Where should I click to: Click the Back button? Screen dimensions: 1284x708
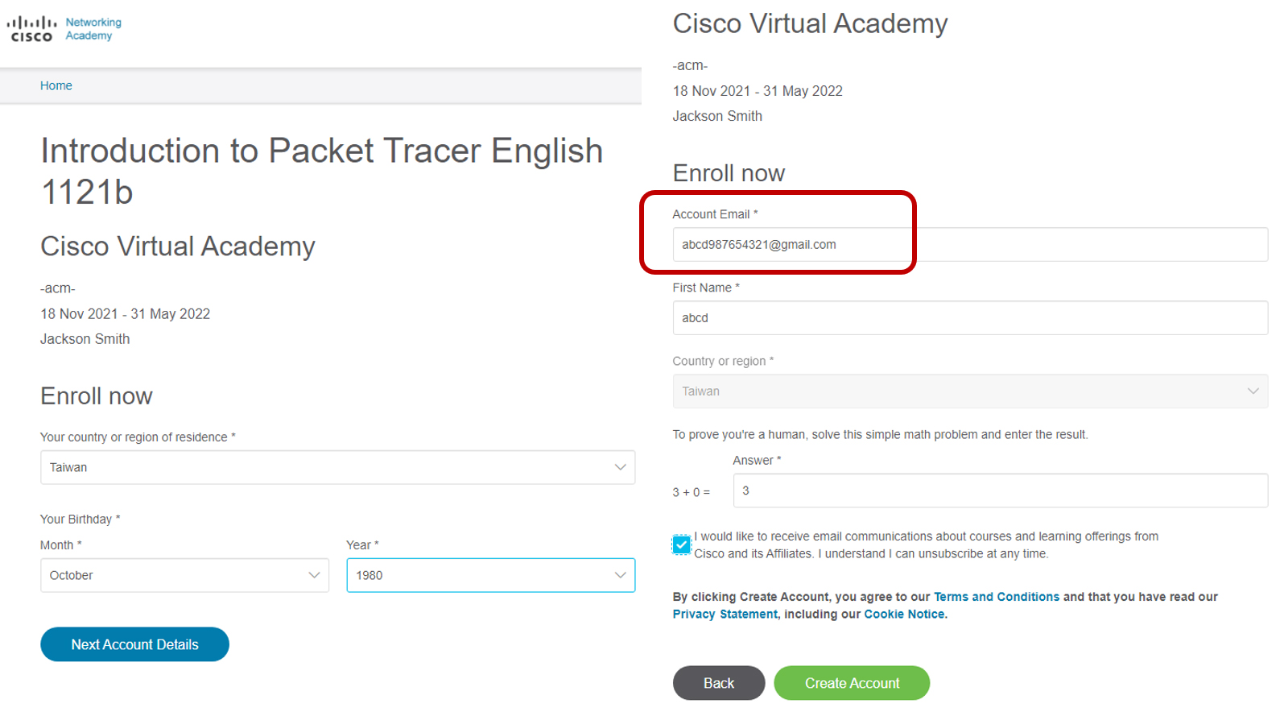[x=719, y=683]
